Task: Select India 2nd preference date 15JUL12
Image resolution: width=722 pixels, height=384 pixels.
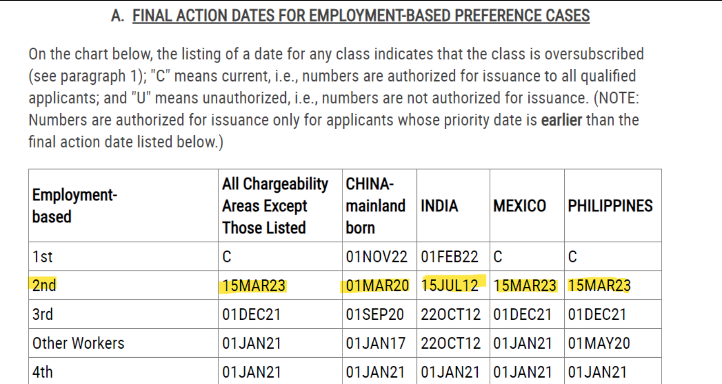Action: pos(450,285)
